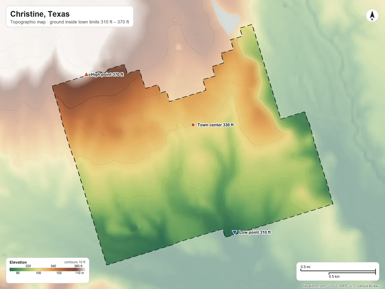Click the town center red dot marker
The image size is (385, 289).
(193, 125)
